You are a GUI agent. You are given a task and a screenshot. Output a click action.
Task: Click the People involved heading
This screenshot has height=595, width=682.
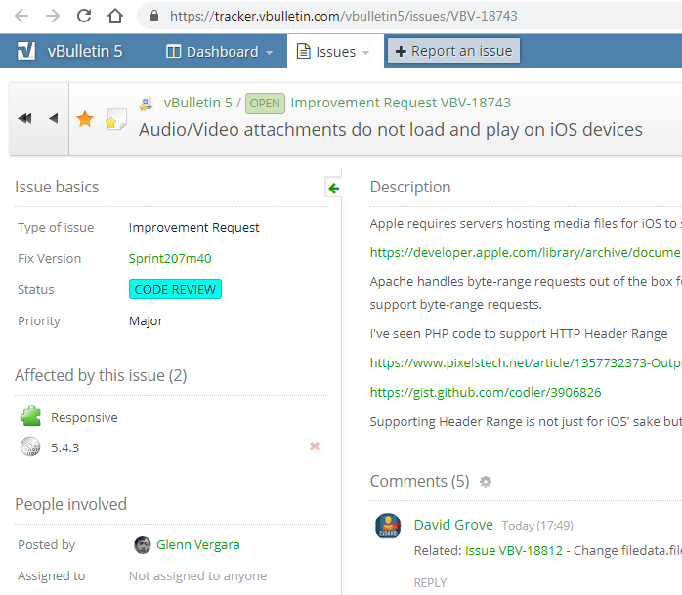point(71,504)
